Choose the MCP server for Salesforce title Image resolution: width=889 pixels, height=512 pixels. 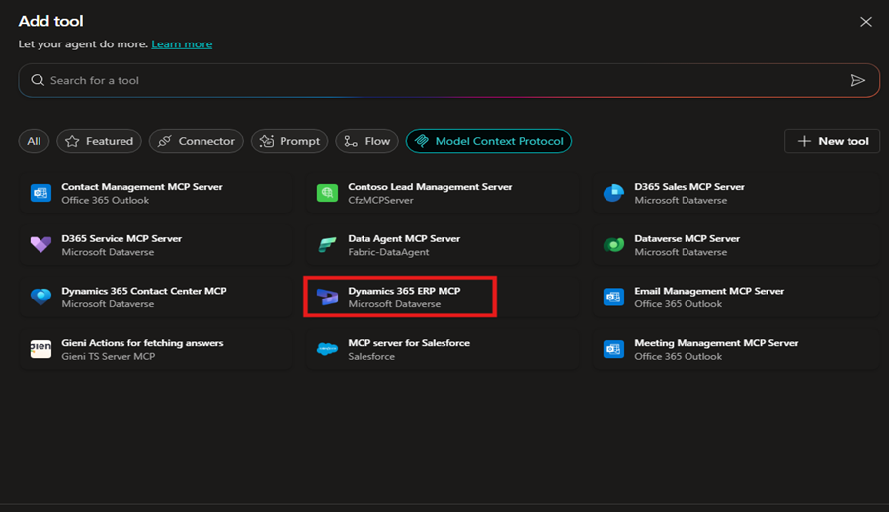point(409,343)
